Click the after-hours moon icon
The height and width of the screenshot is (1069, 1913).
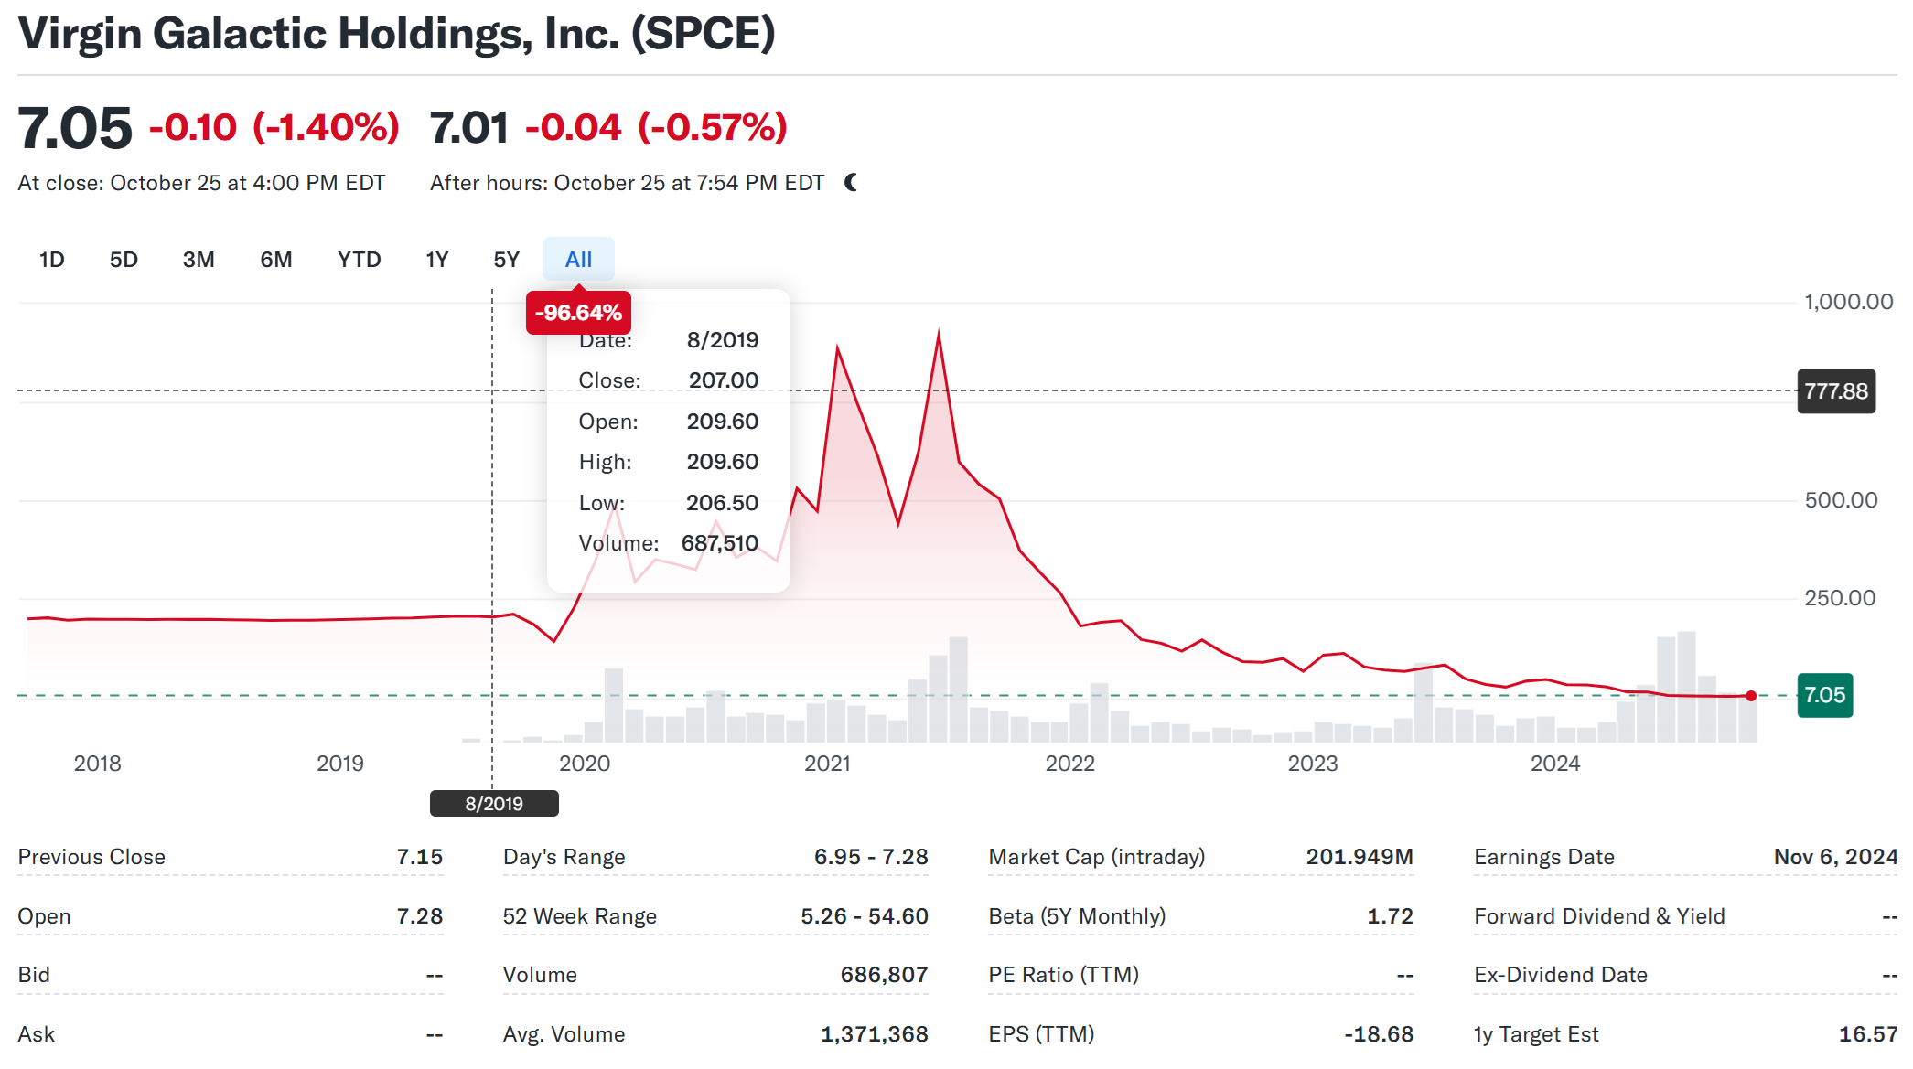click(852, 183)
